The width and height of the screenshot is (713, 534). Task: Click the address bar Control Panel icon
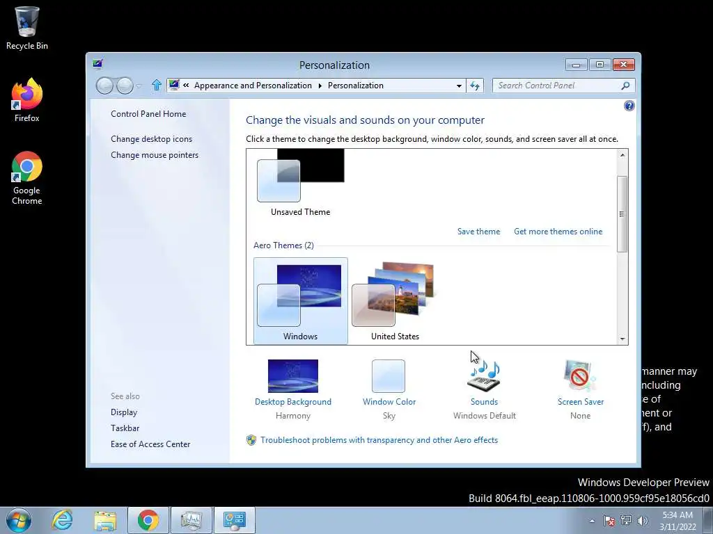[173, 85]
